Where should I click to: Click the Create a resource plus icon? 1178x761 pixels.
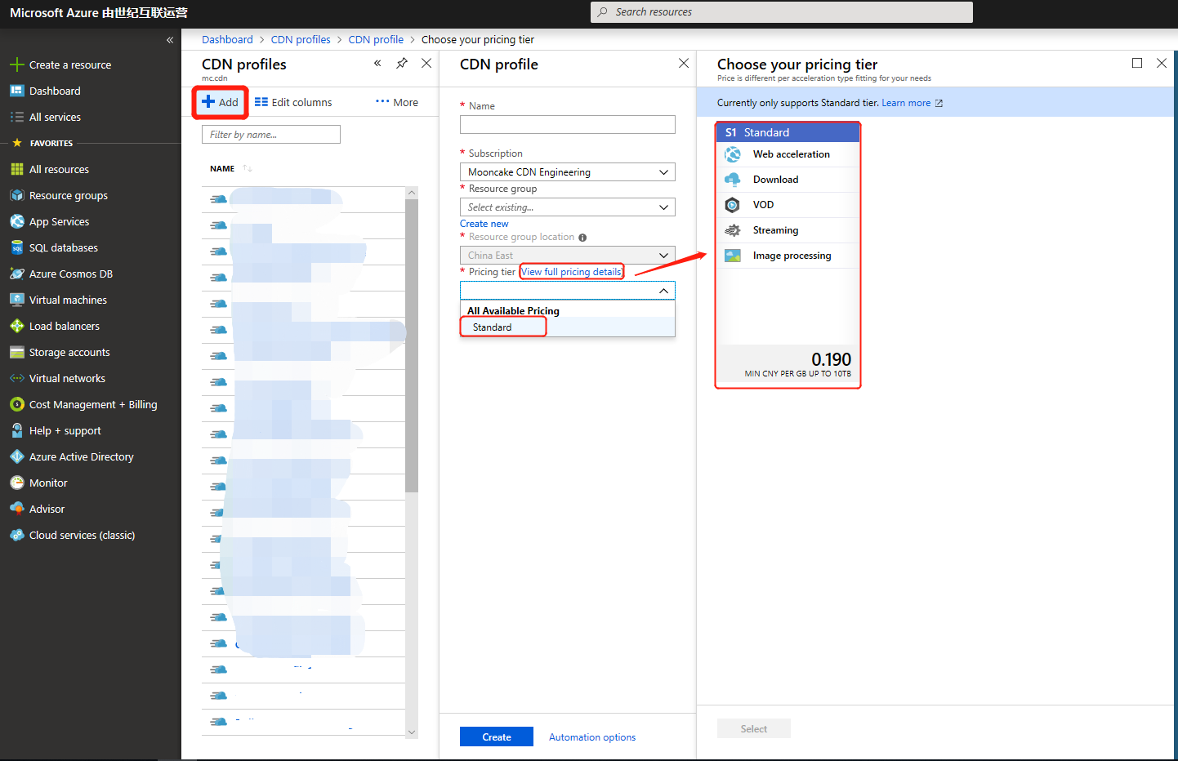pos(16,65)
